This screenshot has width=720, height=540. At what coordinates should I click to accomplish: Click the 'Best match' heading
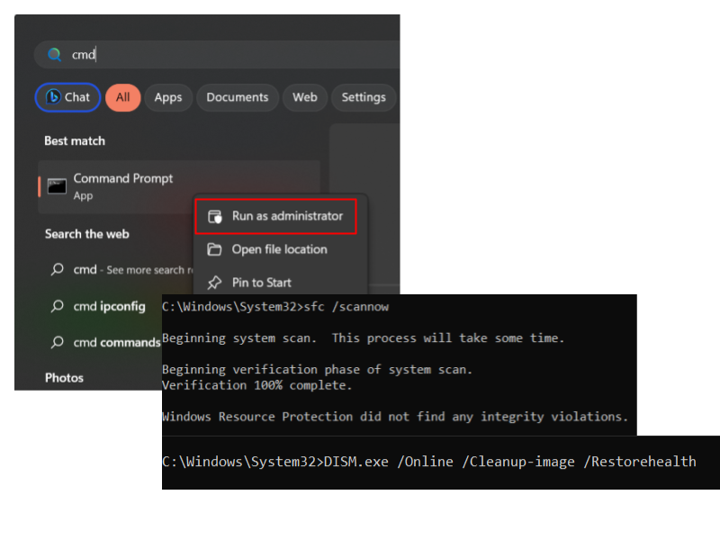coord(75,141)
